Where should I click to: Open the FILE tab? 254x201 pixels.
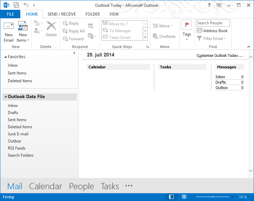click(10, 14)
